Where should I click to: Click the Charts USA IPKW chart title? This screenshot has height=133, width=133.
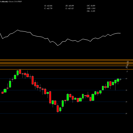(x=15, y=2)
